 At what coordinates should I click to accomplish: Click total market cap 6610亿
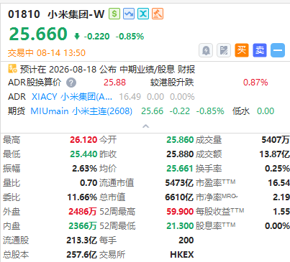[179, 197]
